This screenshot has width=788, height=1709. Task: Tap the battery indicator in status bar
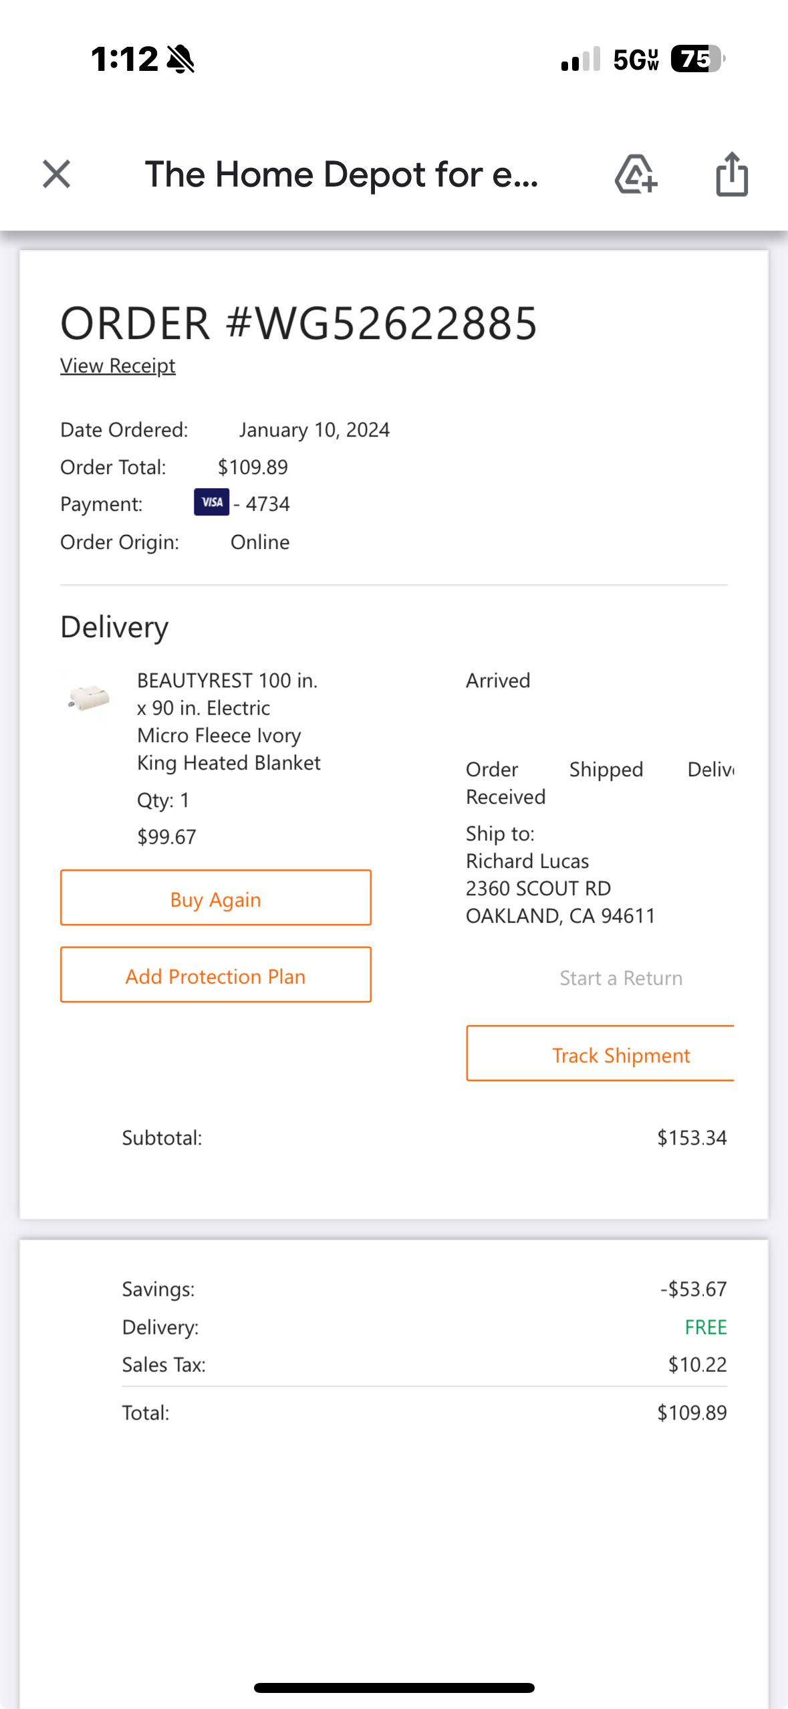(x=698, y=59)
